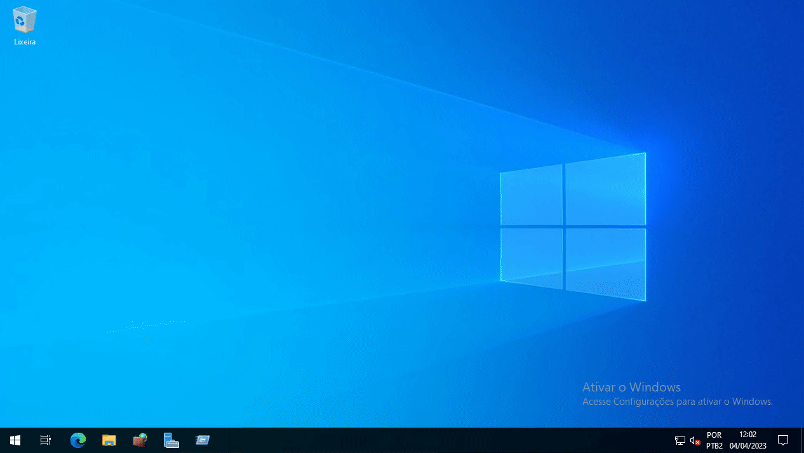The image size is (804, 453).
Task: Click the brown globe folder taskbar shortcut
Action: (139, 440)
